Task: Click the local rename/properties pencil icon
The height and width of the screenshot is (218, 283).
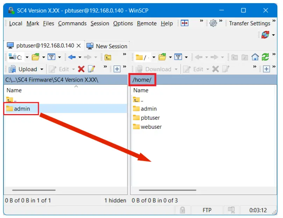Action: pyautogui.click(x=91, y=69)
